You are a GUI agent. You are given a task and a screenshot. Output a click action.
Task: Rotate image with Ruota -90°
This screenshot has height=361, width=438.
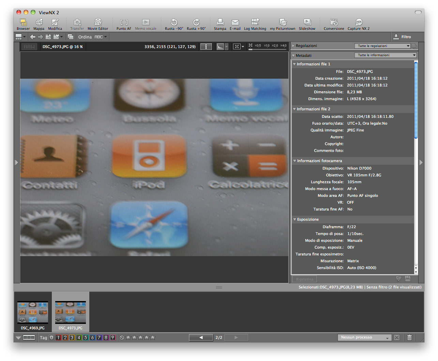[x=174, y=25]
